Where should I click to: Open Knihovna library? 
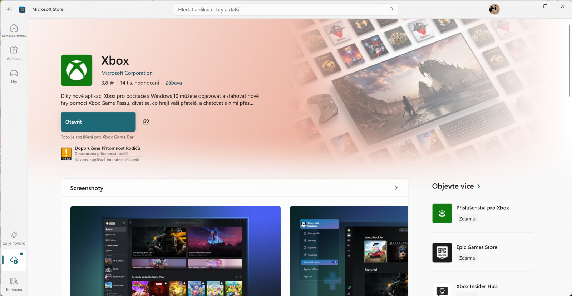coord(14,285)
